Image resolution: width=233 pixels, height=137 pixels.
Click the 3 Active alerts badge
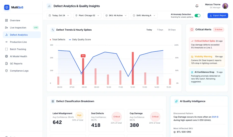[218, 30]
